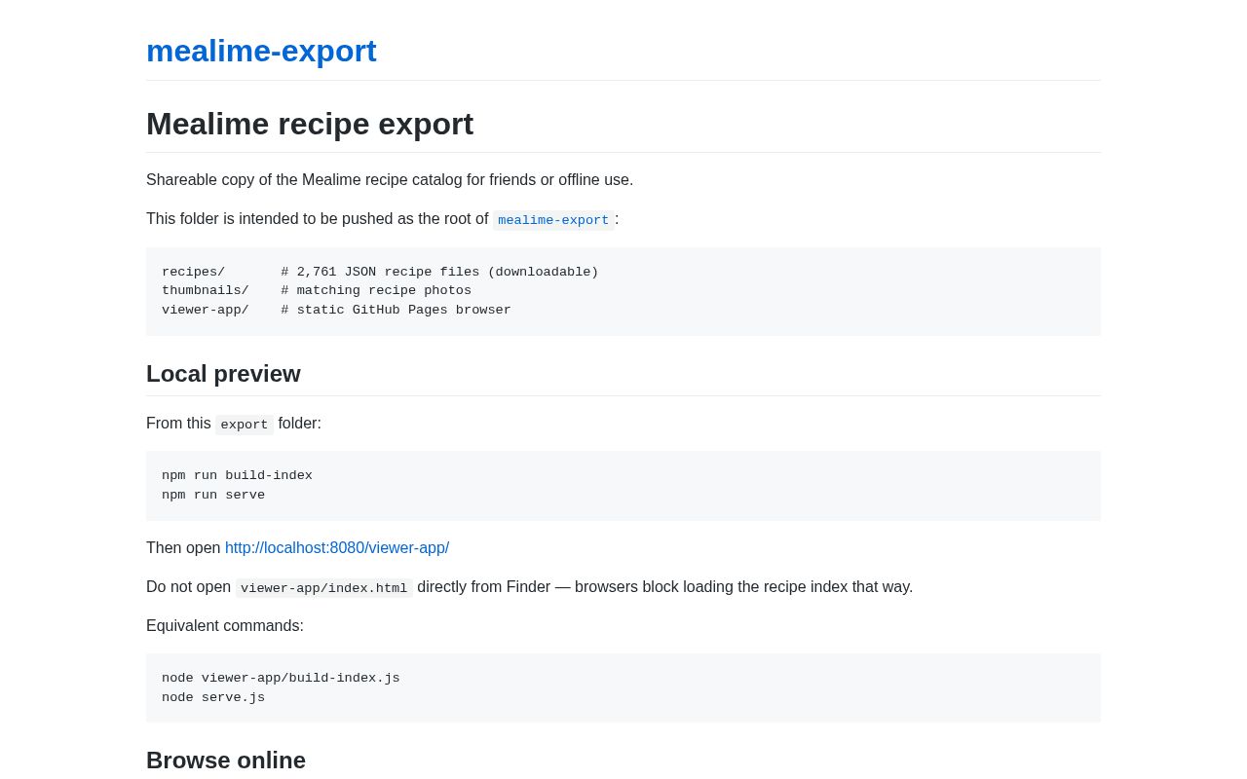Click the 'Shareable copy of the Mealime' sentence
Screen dimensions: 1247x779
pos(390,180)
